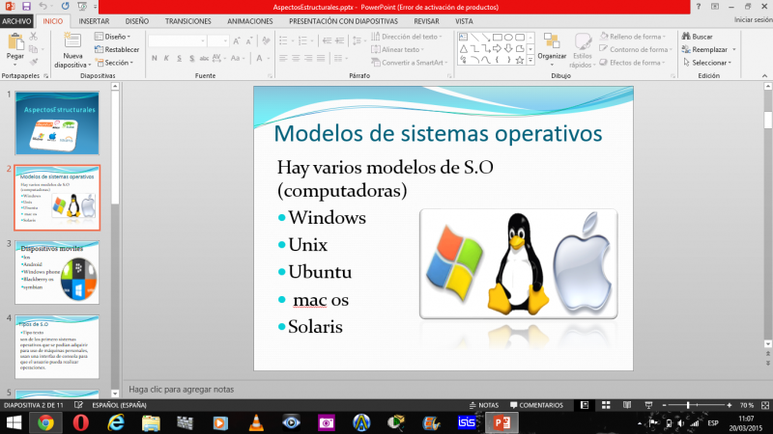
Task: Switch to Reading view icon in status bar
Action: tap(627, 405)
